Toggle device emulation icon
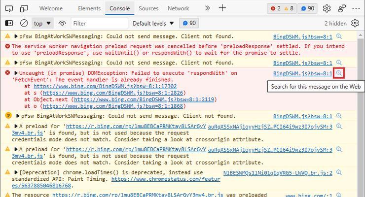The image size is (365, 197). tap(24, 8)
